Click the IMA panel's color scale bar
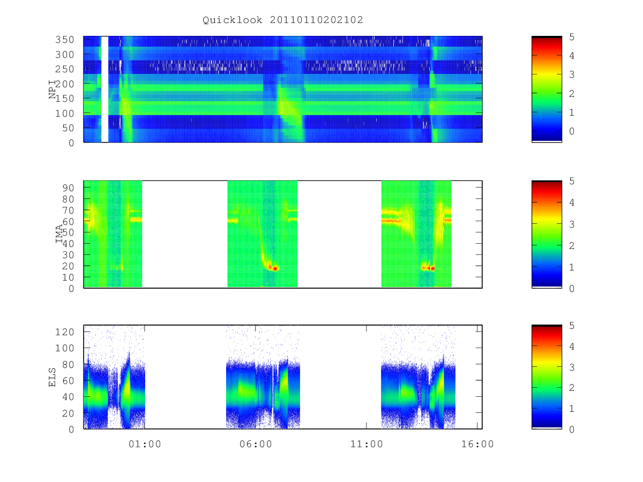643x482 pixels. pos(547,234)
